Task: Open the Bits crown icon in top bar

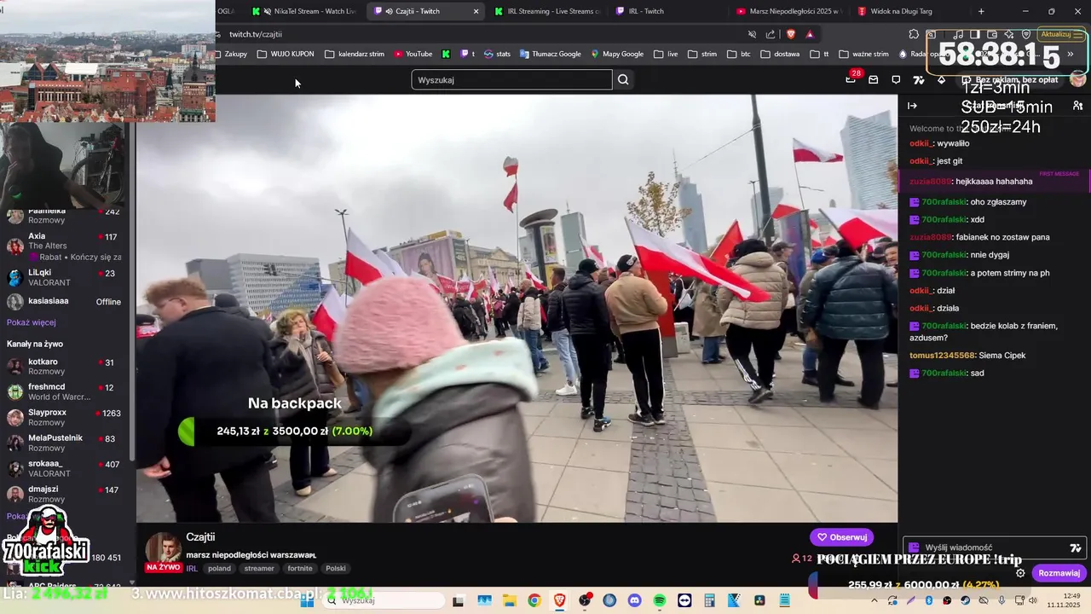Action: pyautogui.click(x=941, y=80)
